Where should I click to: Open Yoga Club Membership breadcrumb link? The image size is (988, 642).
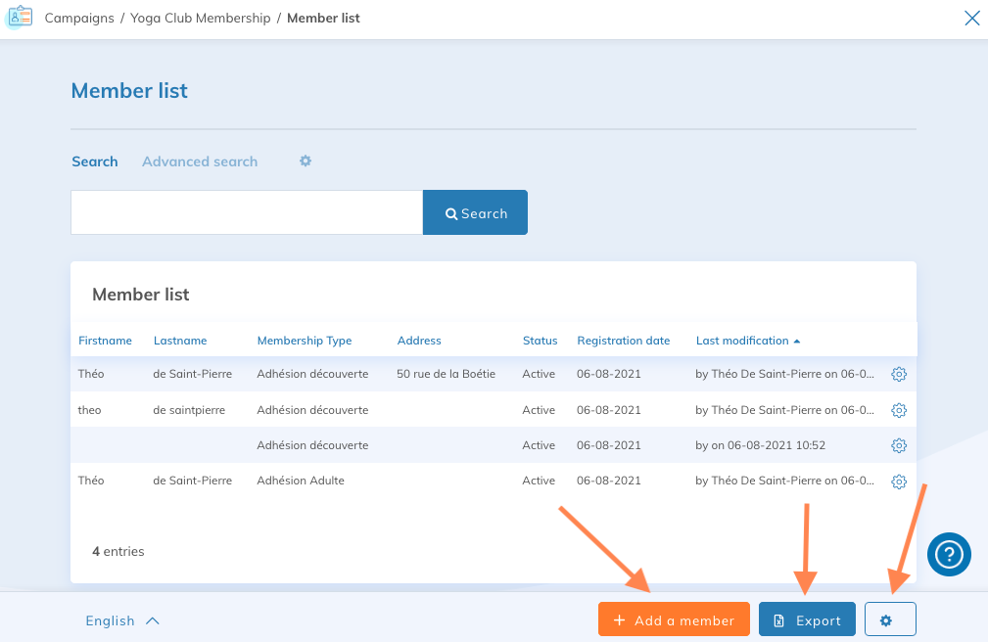coord(201,18)
